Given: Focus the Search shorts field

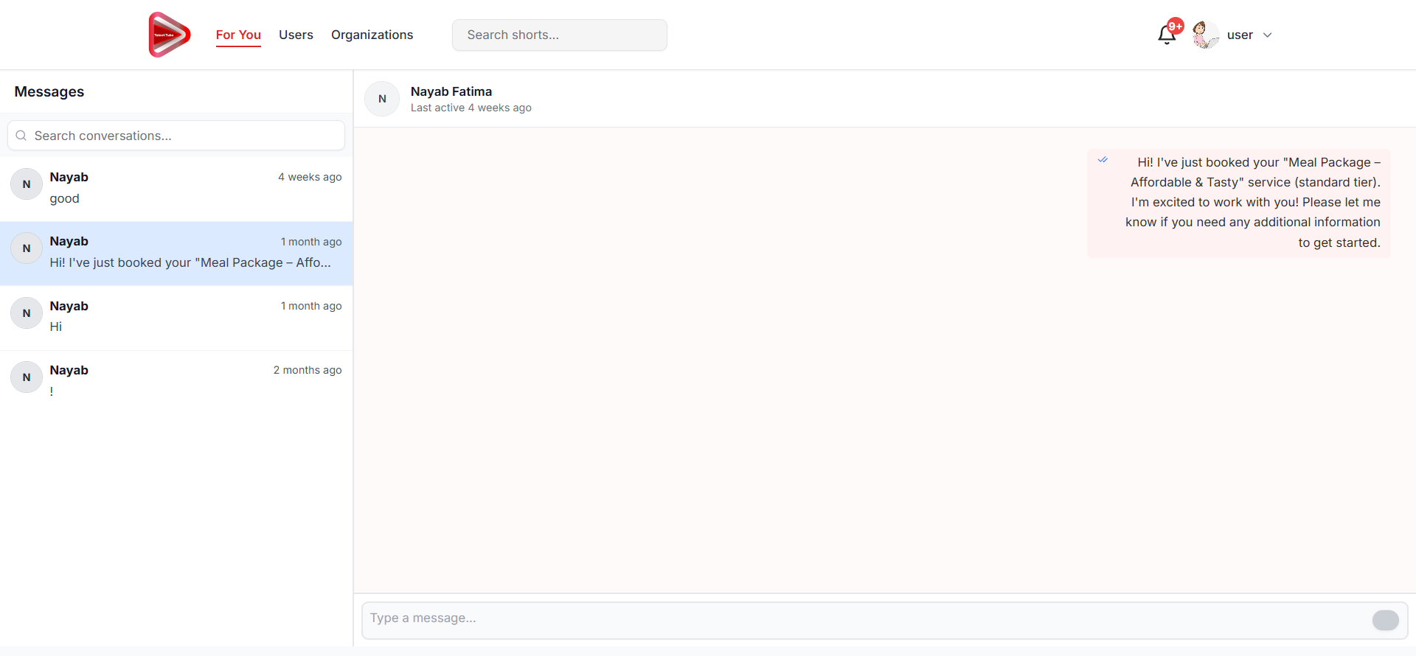Looking at the screenshot, I should coord(559,35).
